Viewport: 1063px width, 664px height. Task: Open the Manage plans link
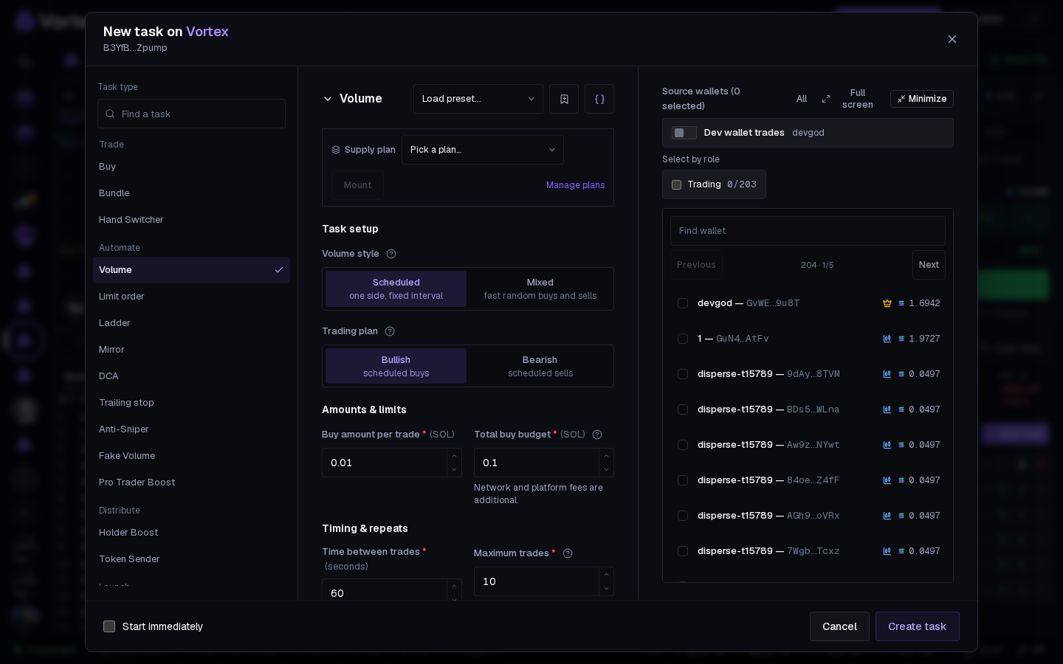point(575,185)
